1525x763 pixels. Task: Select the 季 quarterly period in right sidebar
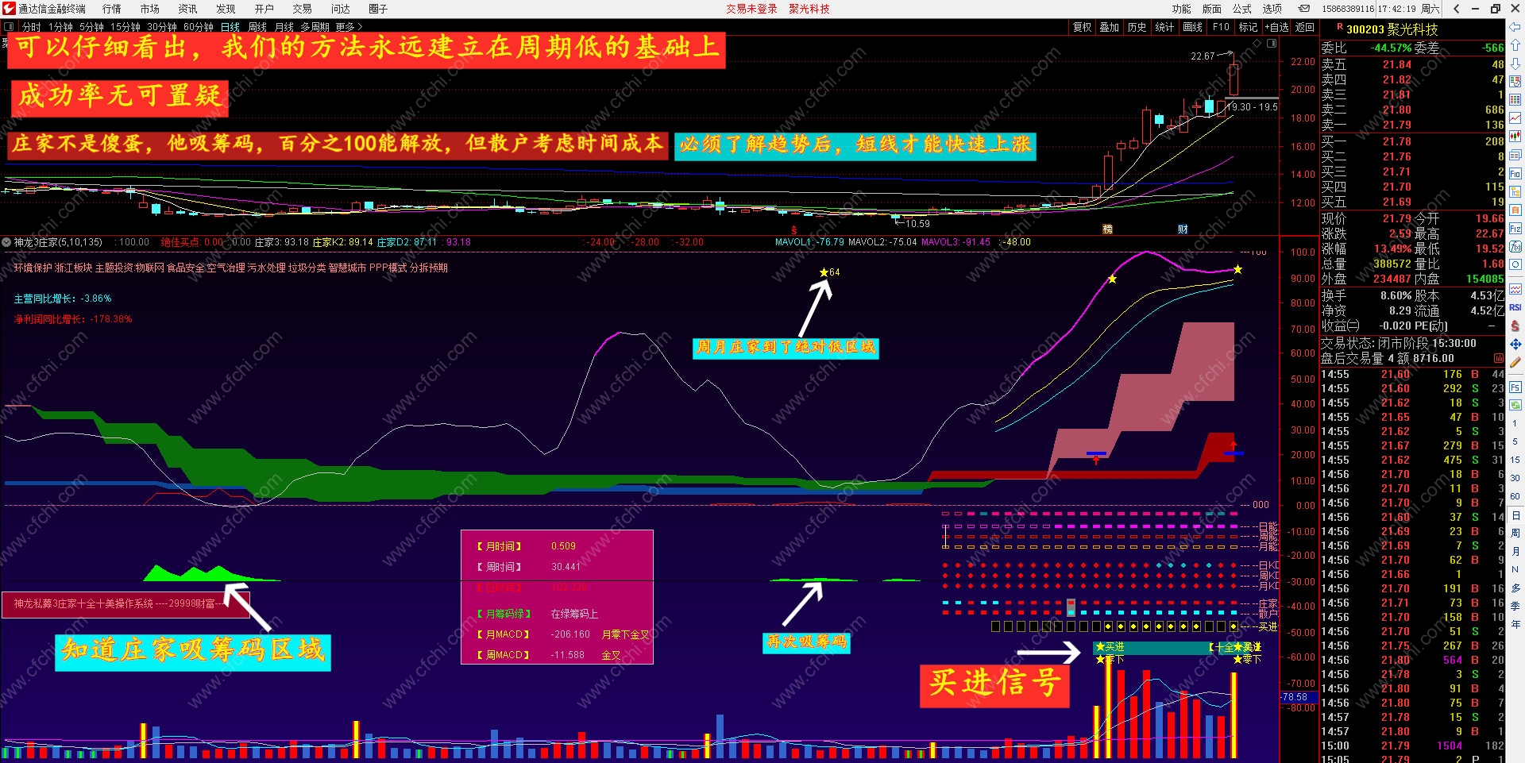[x=1515, y=607]
